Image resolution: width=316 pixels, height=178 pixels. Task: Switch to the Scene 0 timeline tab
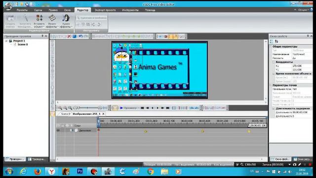[x=65, y=114]
